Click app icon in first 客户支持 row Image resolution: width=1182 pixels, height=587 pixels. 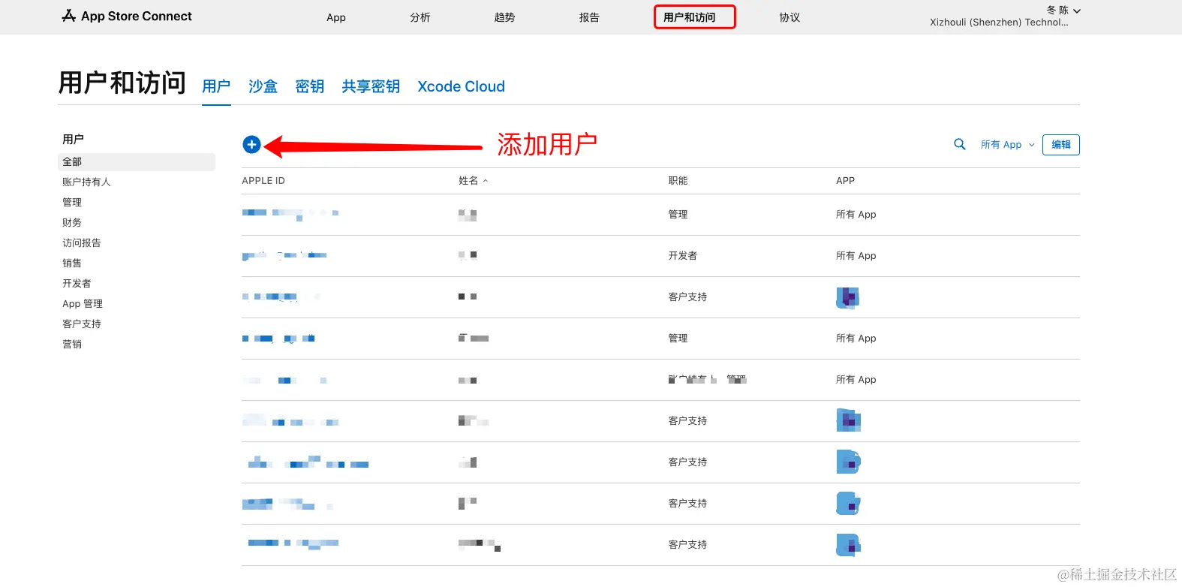tap(848, 297)
